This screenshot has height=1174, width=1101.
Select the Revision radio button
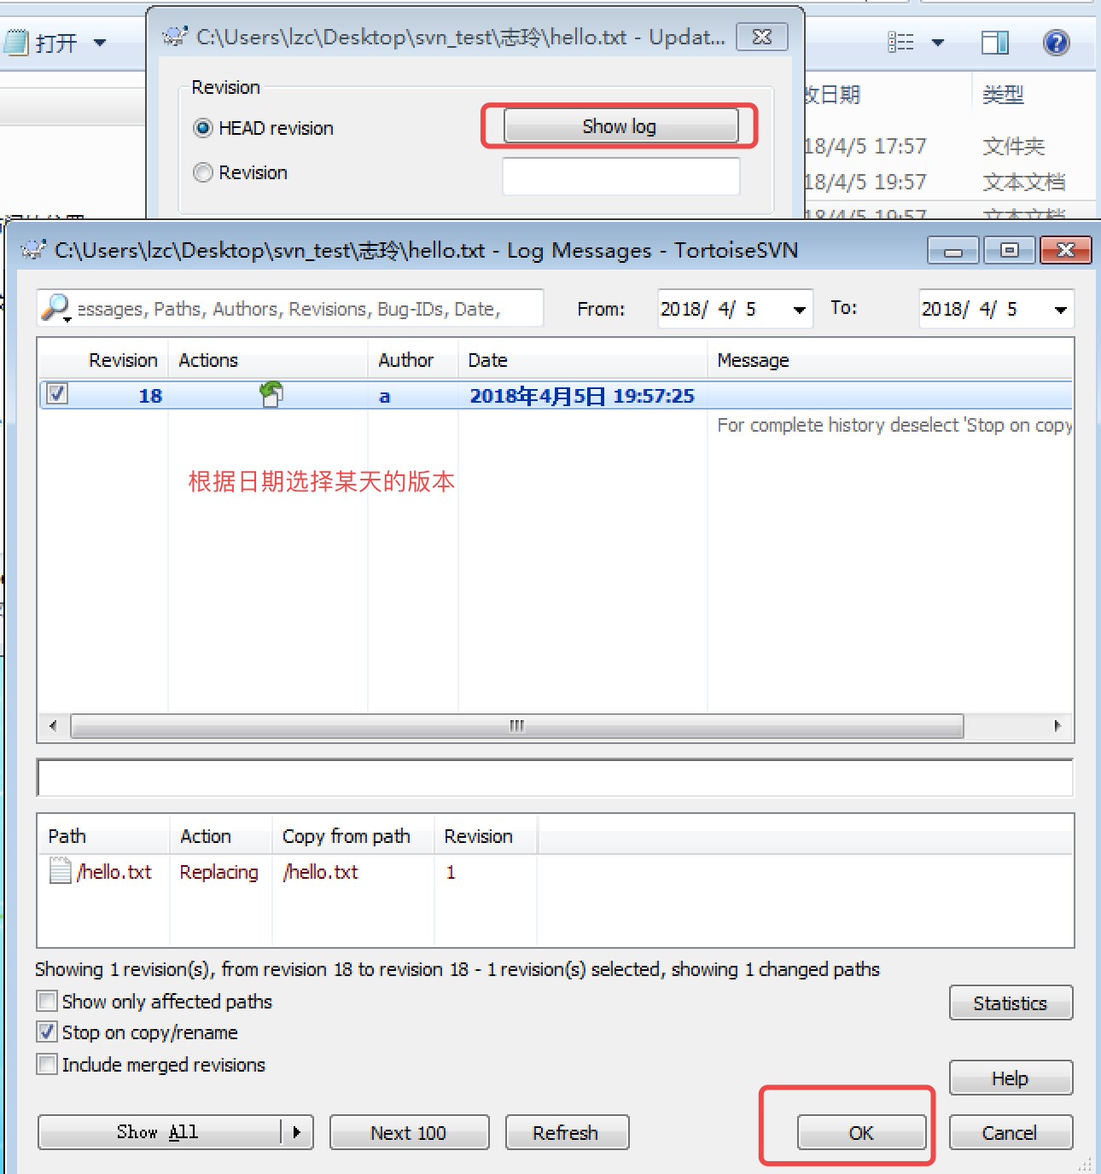pyautogui.click(x=203, y=172)
